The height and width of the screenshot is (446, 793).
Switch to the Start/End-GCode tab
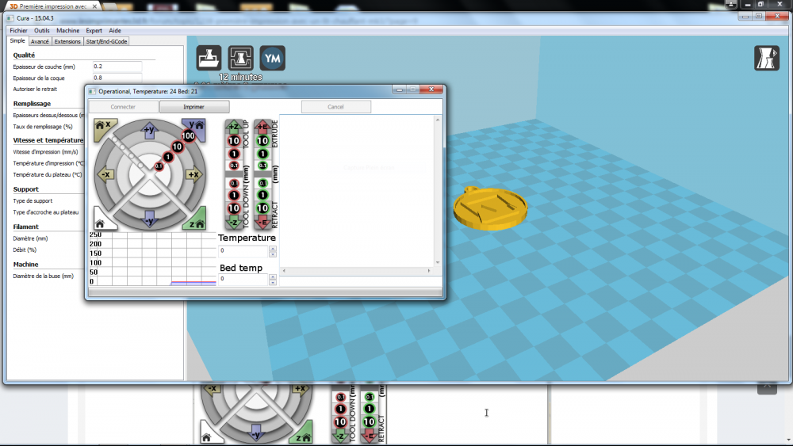pos(106,41)
